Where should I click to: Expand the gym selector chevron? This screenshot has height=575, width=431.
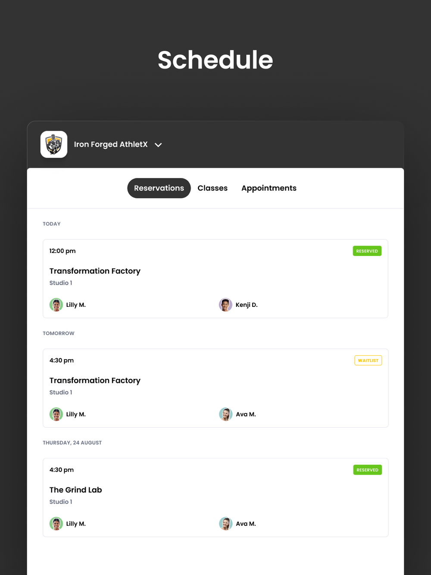(x=158, y=145)
